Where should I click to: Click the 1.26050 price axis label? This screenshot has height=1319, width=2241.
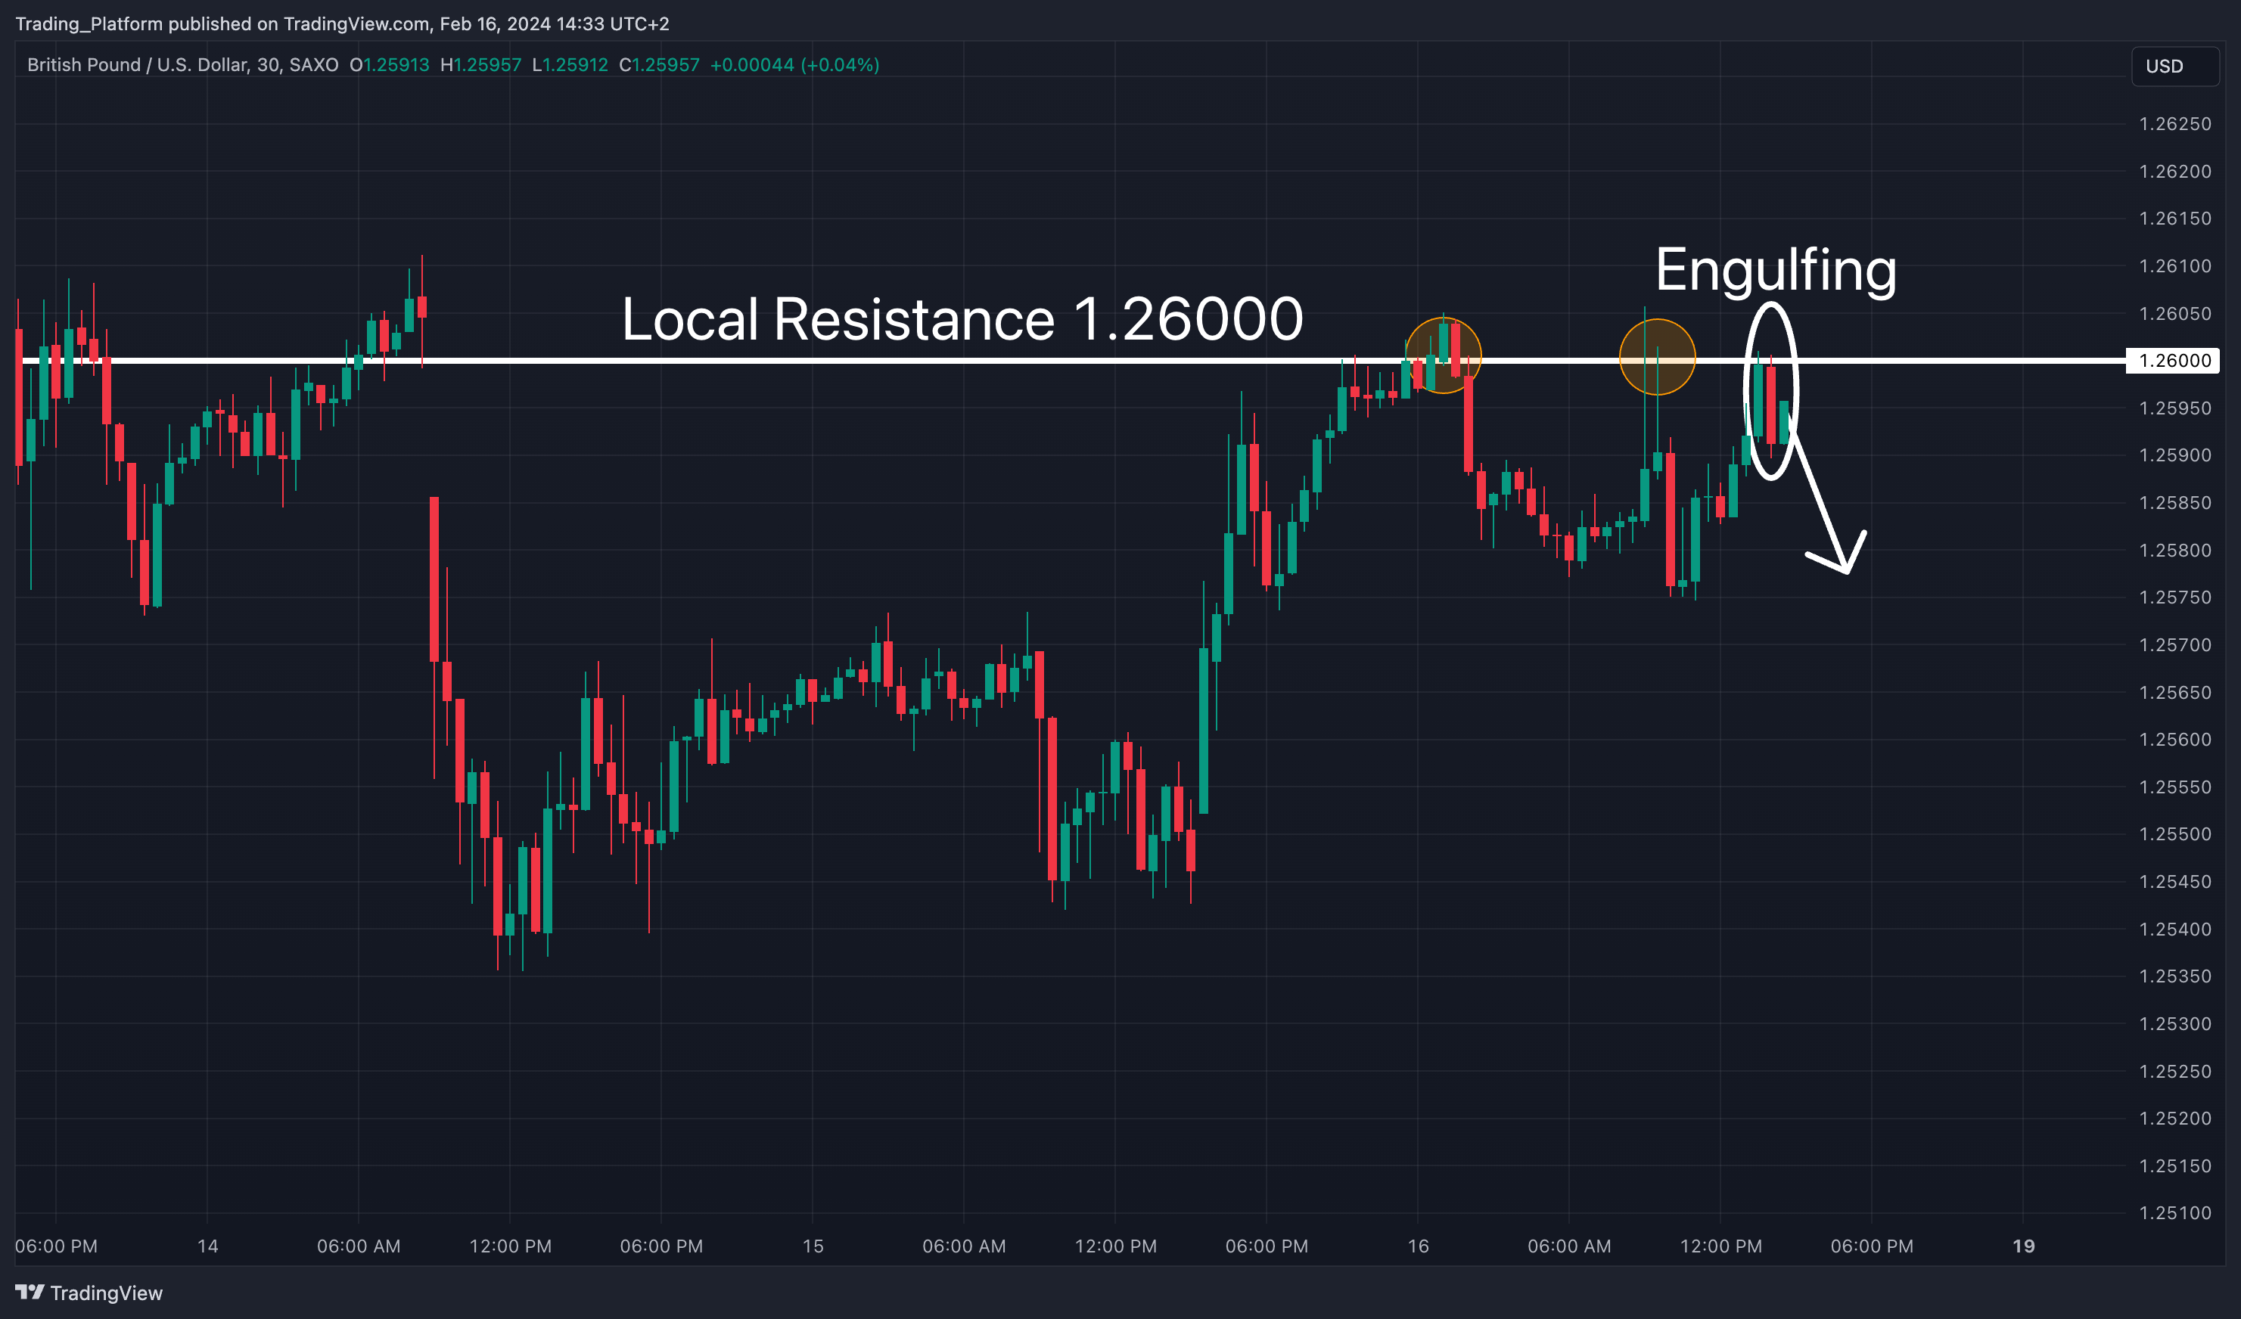coord(2174,313)
